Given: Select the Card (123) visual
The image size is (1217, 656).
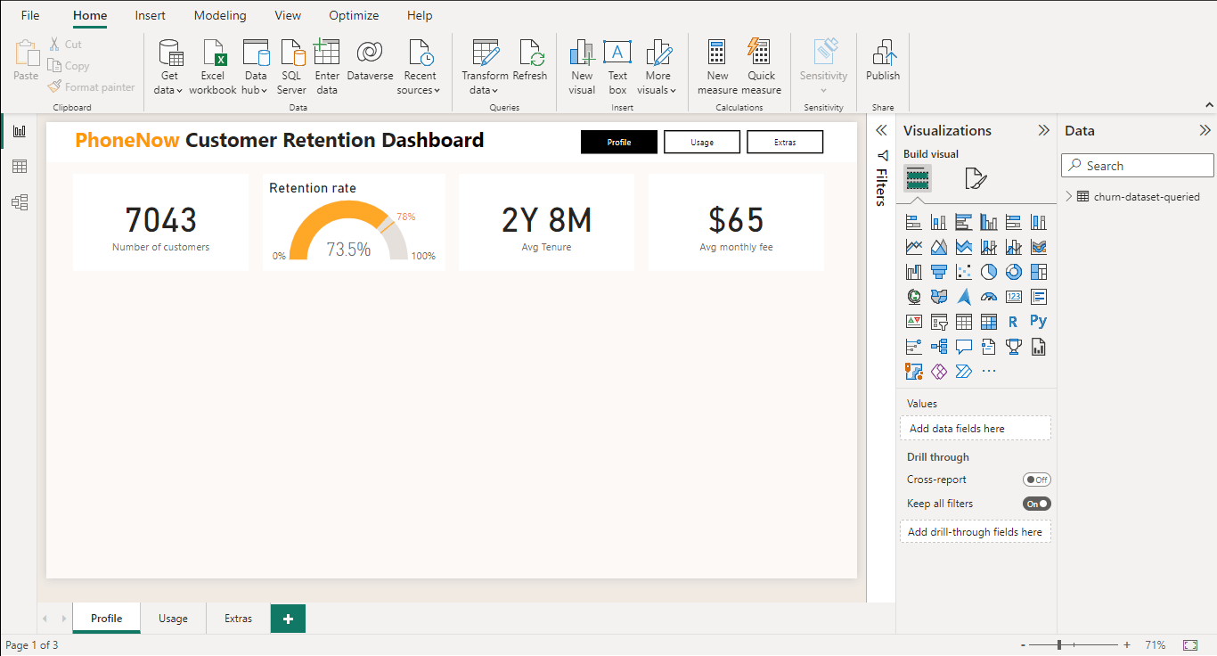Looking at the screenshot, I should pos(1014,297).
